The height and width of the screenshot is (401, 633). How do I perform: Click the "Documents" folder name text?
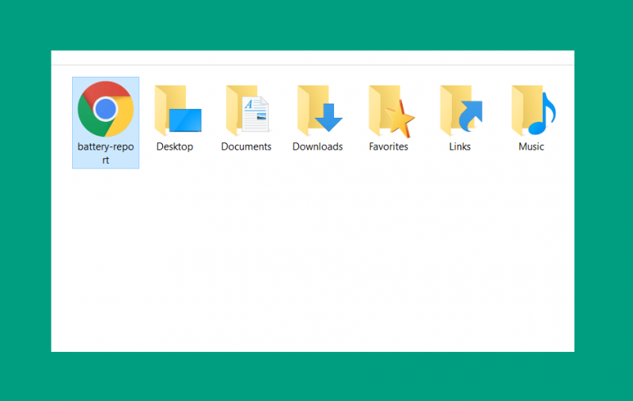[246, 146]
